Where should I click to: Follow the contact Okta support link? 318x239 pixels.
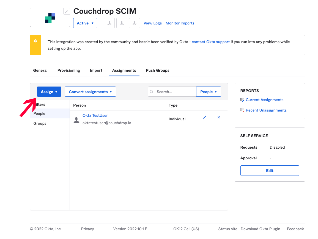click(211, 42)
